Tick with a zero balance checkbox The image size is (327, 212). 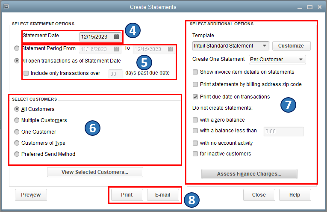(x=195, y=120)
